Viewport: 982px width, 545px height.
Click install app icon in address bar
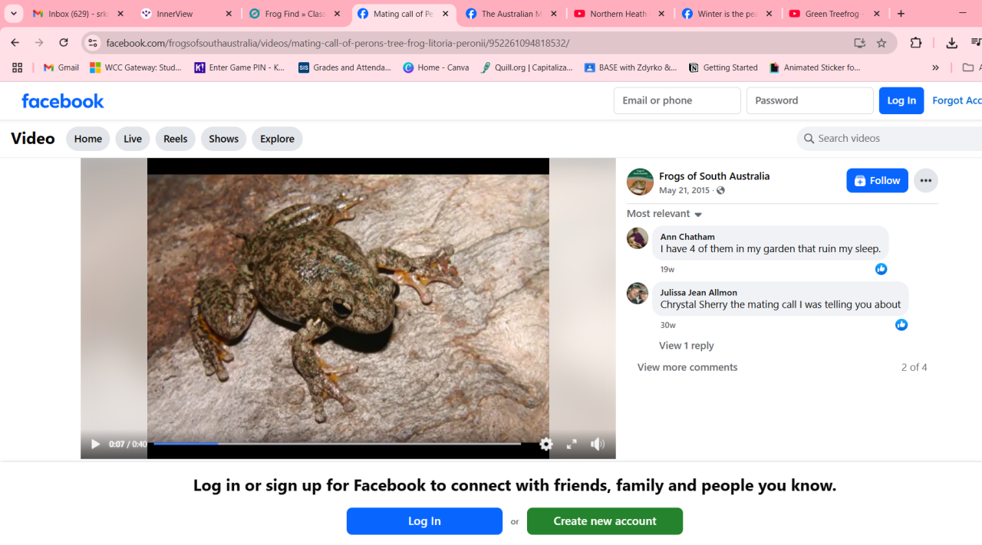click(x=859, y=43)
